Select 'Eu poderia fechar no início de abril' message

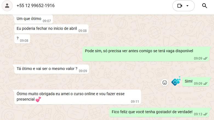[52, 29]
